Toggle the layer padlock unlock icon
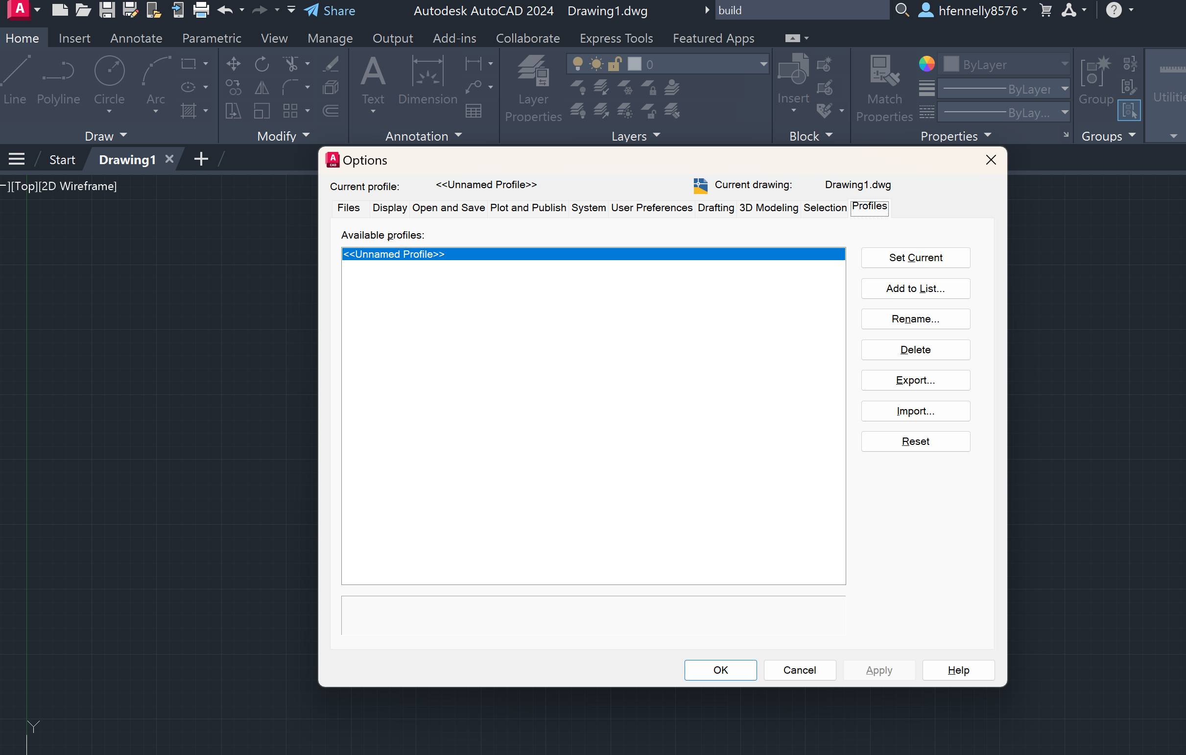Image resolution: width=1186 pixels, height=755 pixels. (x=614, y=63)
